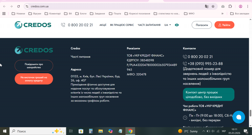Open the Часті питання footer link
The height and width of the screenshot is (135, 252).
(x=80, y=57)
